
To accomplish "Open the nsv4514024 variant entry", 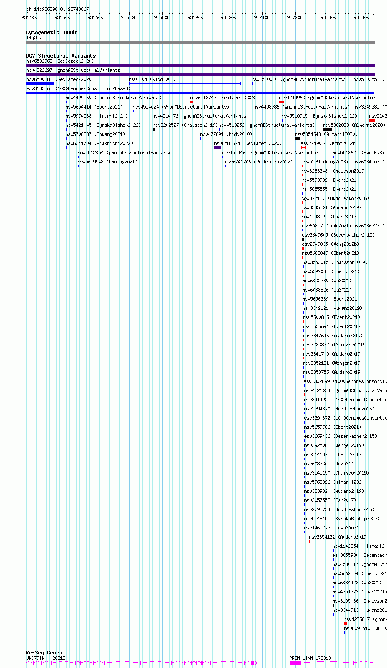I will coord(180,107).
